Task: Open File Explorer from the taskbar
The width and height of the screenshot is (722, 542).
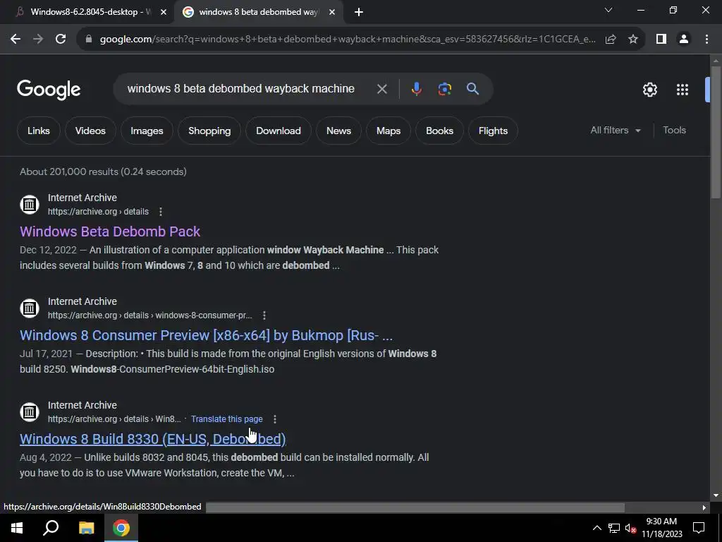Action: pos(86,528)
